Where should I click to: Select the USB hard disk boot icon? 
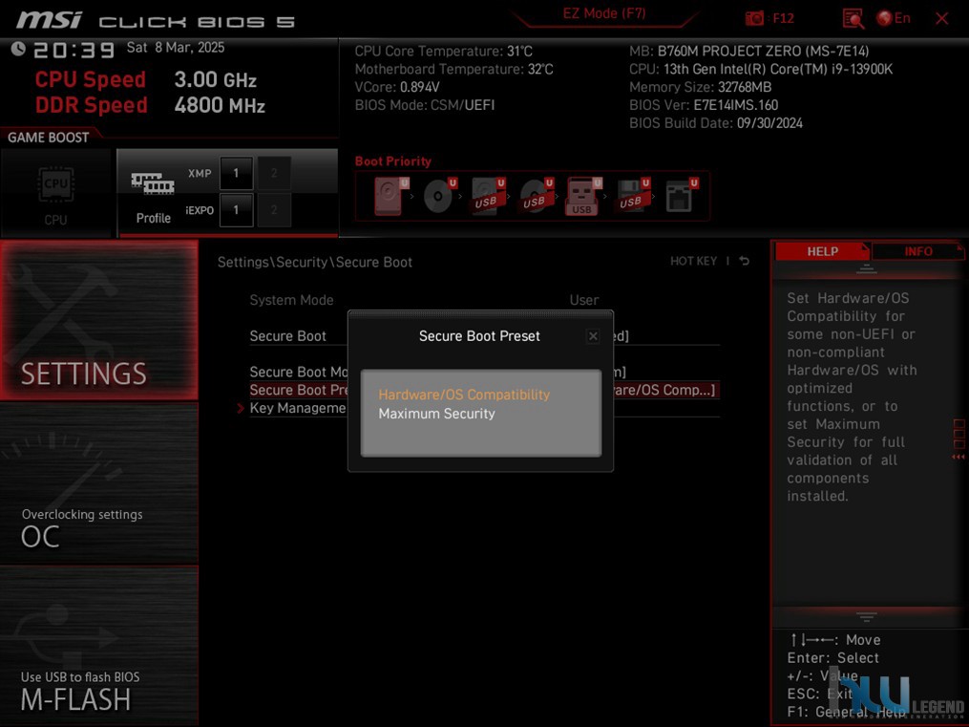488,196
